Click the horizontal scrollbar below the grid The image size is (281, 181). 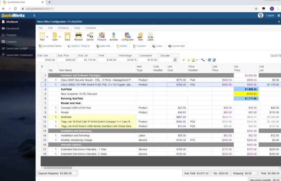(58, 168)
